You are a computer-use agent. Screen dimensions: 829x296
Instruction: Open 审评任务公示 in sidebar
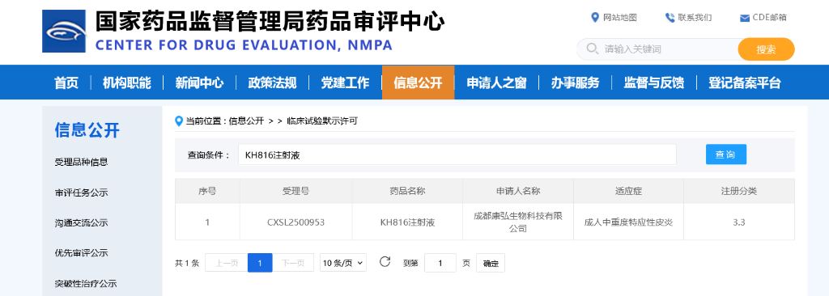[81, 193]
